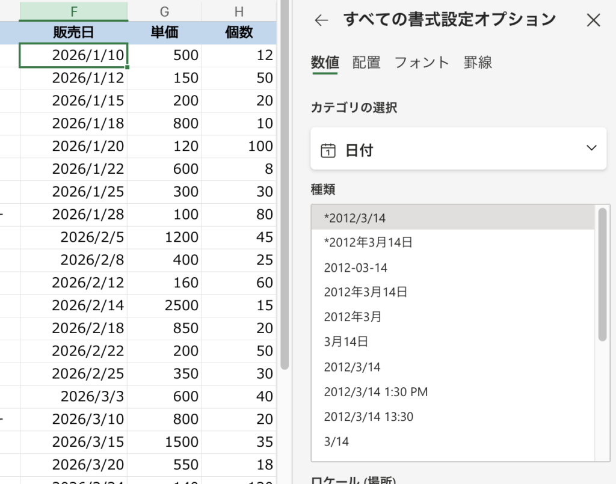
Task: Open the 数値 tab
Action: coord(325,63)
